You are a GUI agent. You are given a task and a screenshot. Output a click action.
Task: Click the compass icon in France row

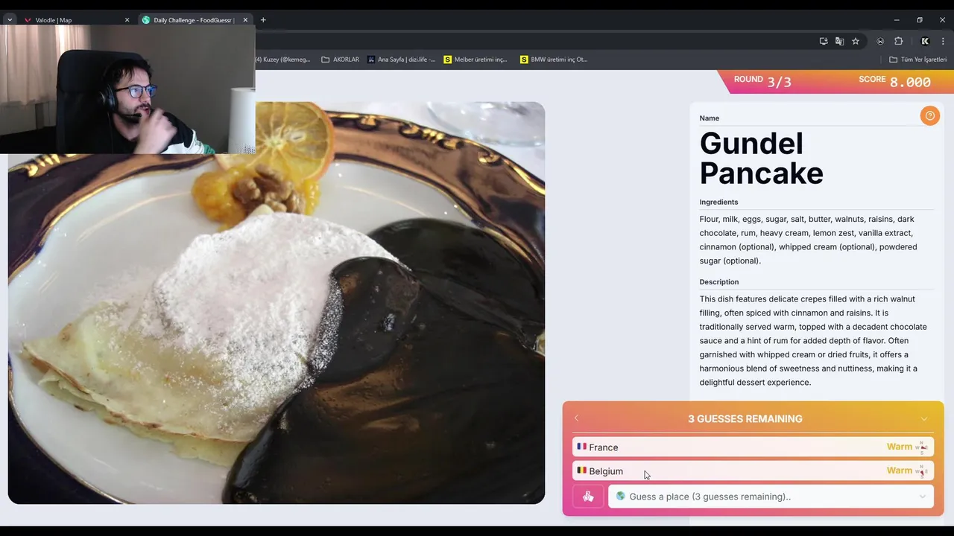pos(921,447)
